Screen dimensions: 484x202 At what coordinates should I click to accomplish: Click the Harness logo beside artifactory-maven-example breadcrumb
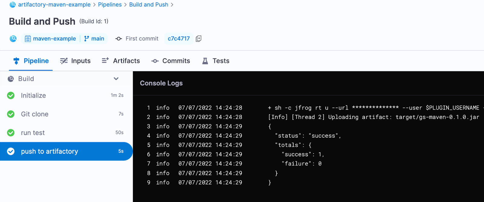[x=12, y=5]
